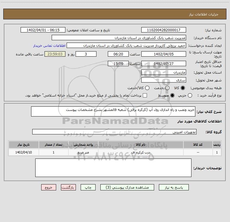Check the اسناد خزانه اسلامی payment checkbox
This screenshot has width=230, height=222.
coord(145,95)
